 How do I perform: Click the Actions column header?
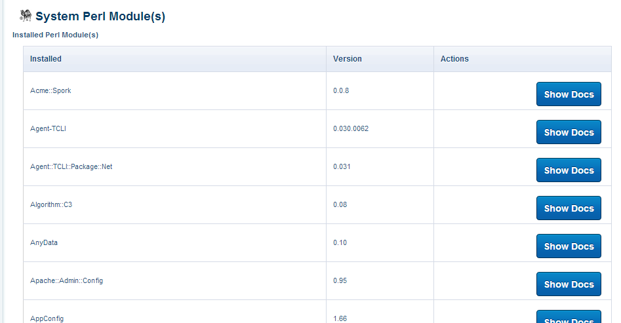coord(454,58)
